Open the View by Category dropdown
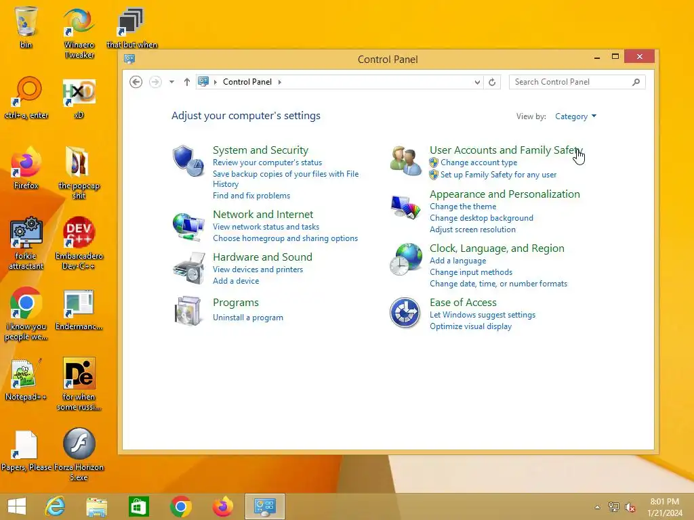This screenshot has width=694, height=520. click(x=575, y=116)
